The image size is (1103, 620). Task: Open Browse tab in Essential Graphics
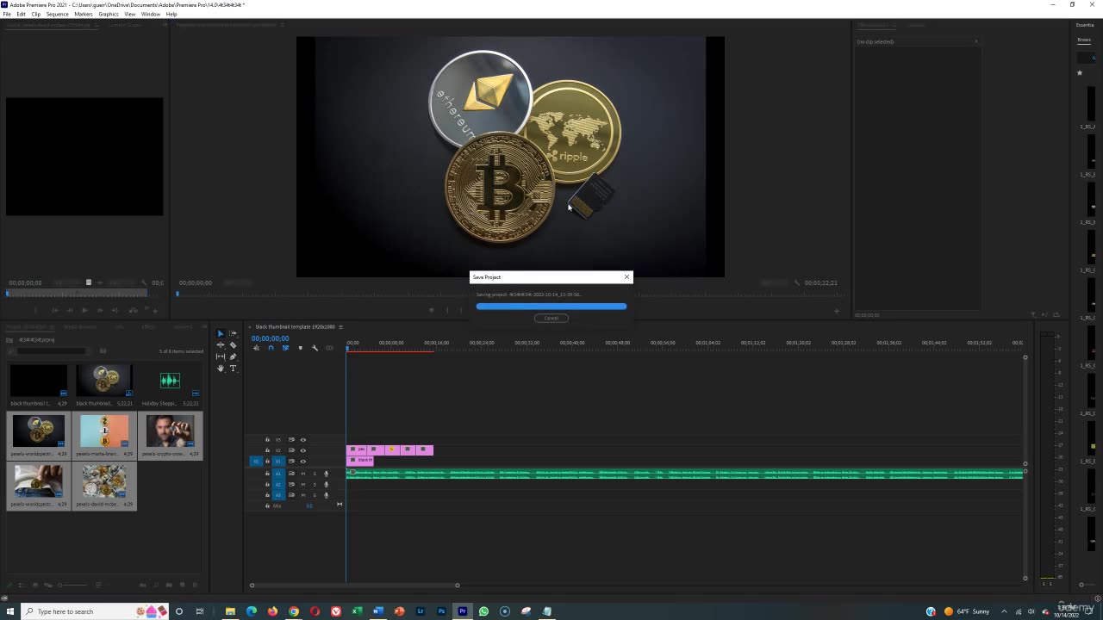1084,40
